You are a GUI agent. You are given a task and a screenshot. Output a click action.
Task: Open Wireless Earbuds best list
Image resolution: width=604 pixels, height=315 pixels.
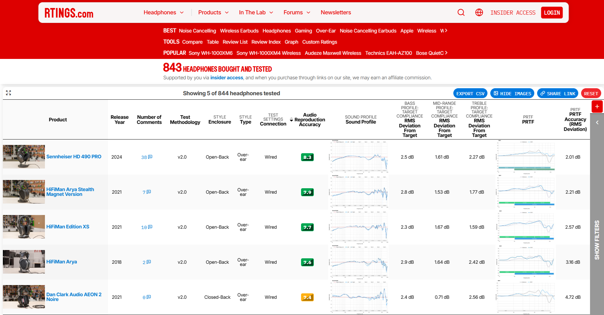pos(239,31)
